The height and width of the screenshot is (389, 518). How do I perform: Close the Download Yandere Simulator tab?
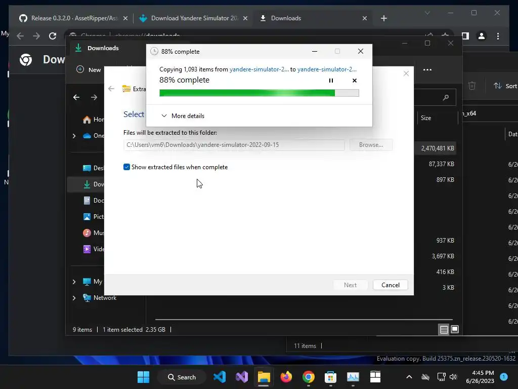tap(245, 18)
